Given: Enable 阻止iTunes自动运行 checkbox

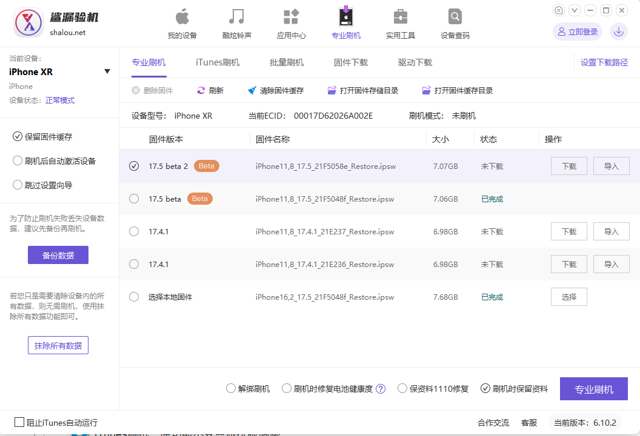Looking at the screenshot, I should [x=19, y=422].
